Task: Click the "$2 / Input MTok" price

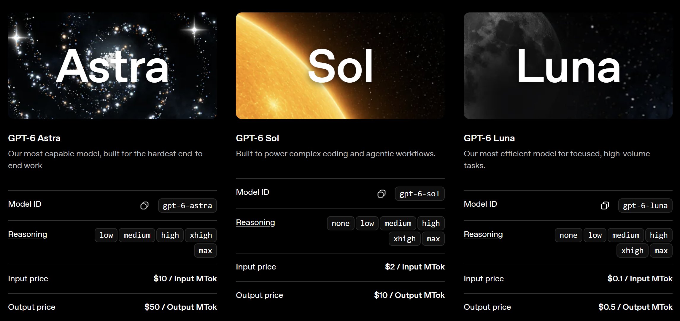Action: tap(415, 267)
